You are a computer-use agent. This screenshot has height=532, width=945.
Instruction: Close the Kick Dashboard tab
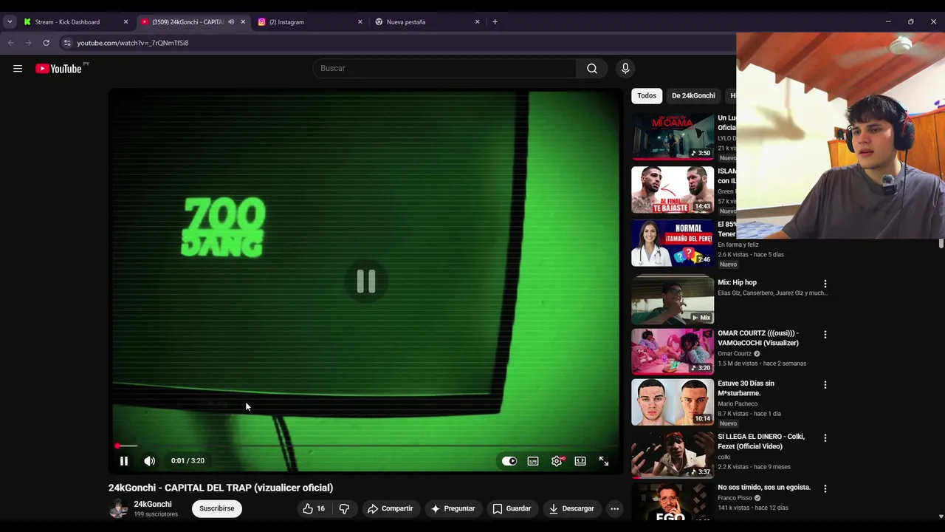point(126,22)
